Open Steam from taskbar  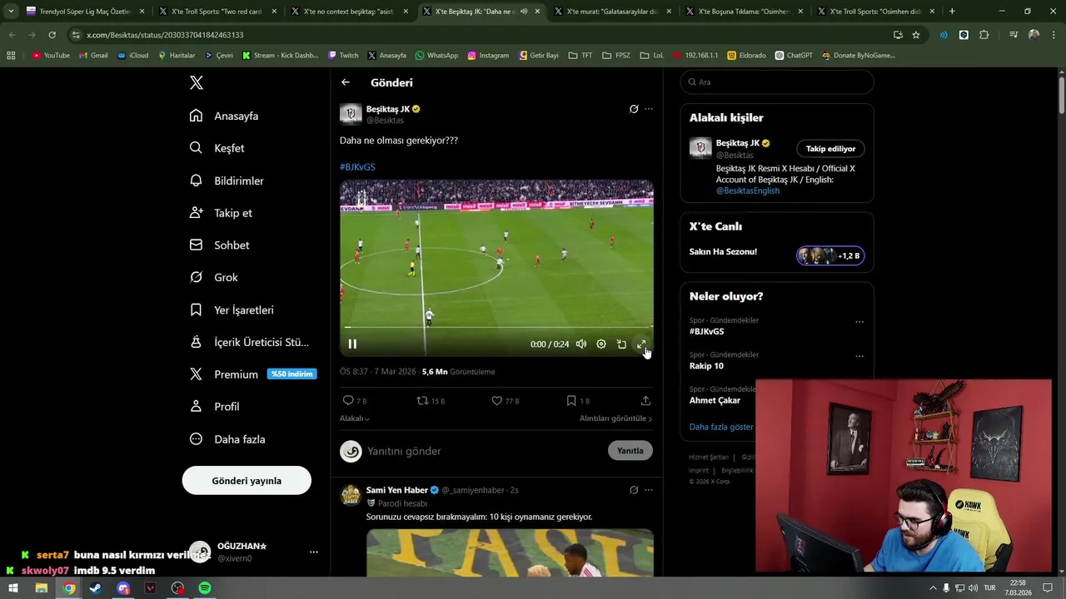(x=96, y=588)
